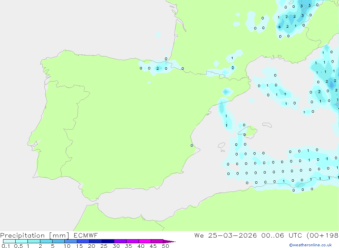This screenshot has width=339, height=248.
Task: Select the 2–5 mm legend color swatch
Action: (46, 241)
